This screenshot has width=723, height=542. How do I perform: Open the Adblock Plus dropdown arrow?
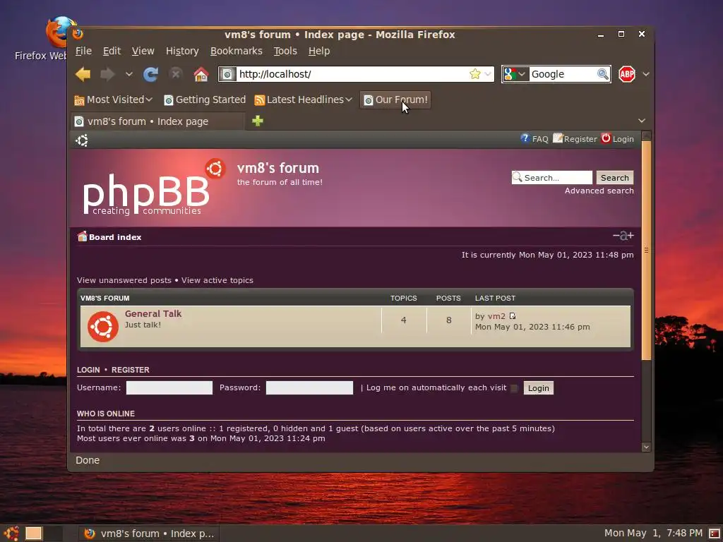(x=646, y=74)
